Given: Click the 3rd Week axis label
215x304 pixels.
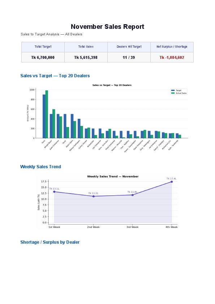Looking at the screenshot, I should [133, 227].
